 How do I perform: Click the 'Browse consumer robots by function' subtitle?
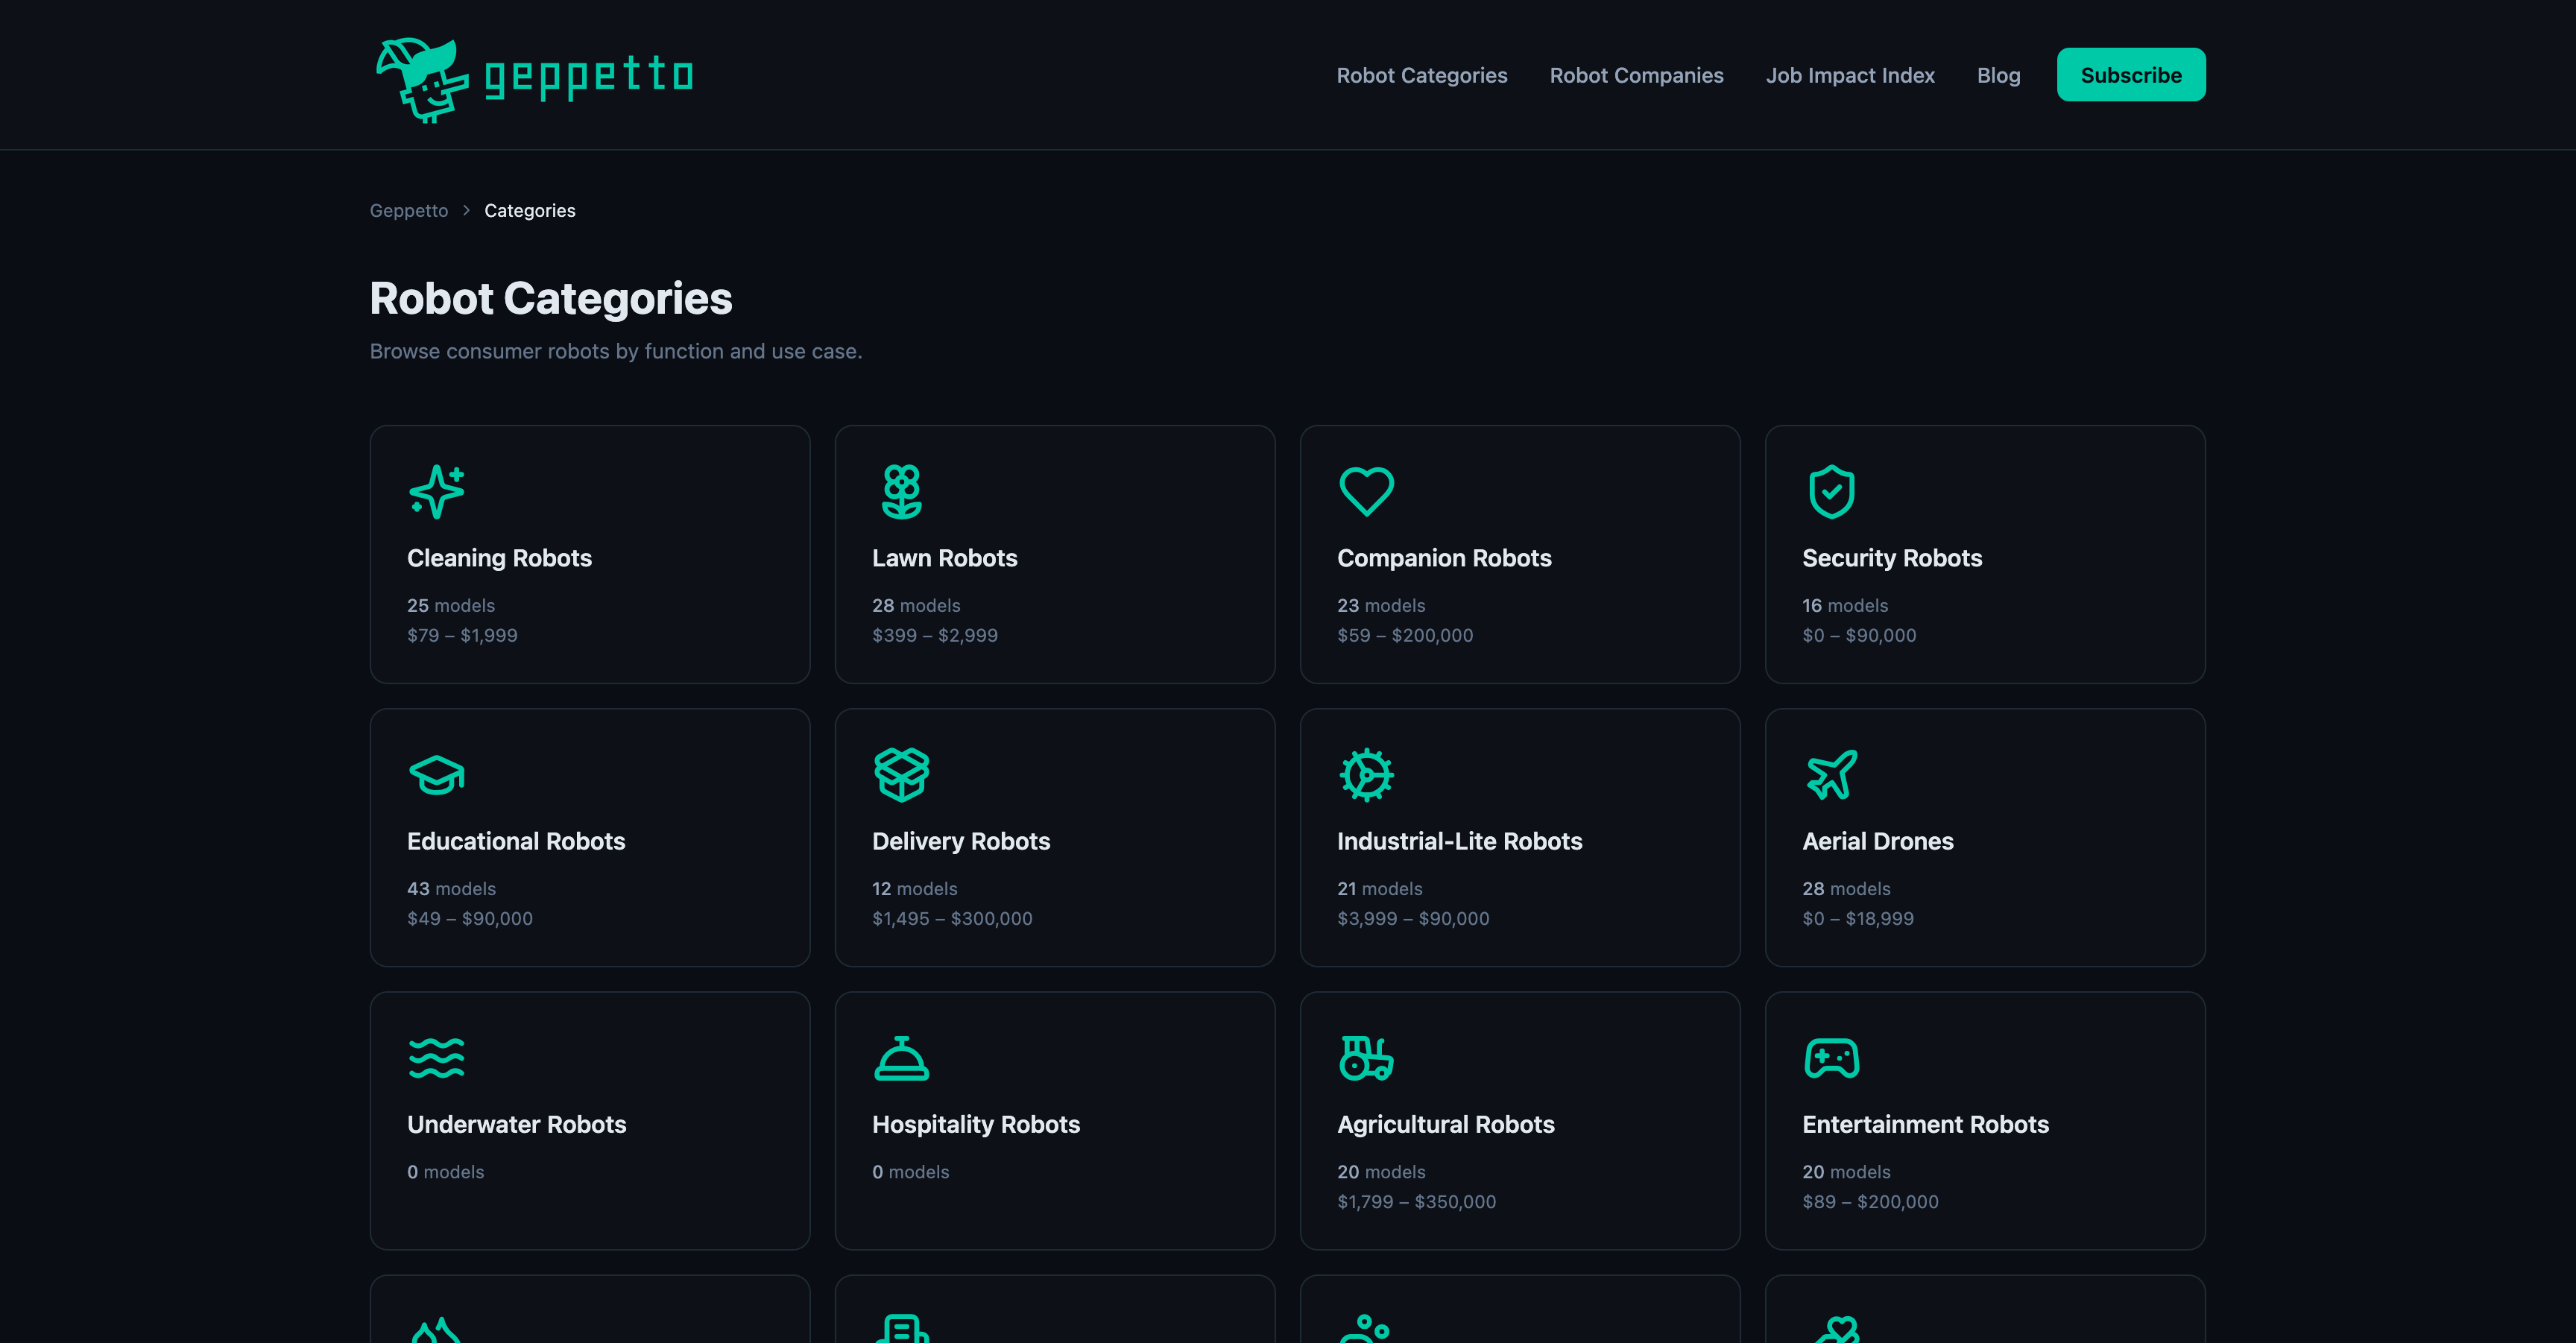[x=615, y=351]
